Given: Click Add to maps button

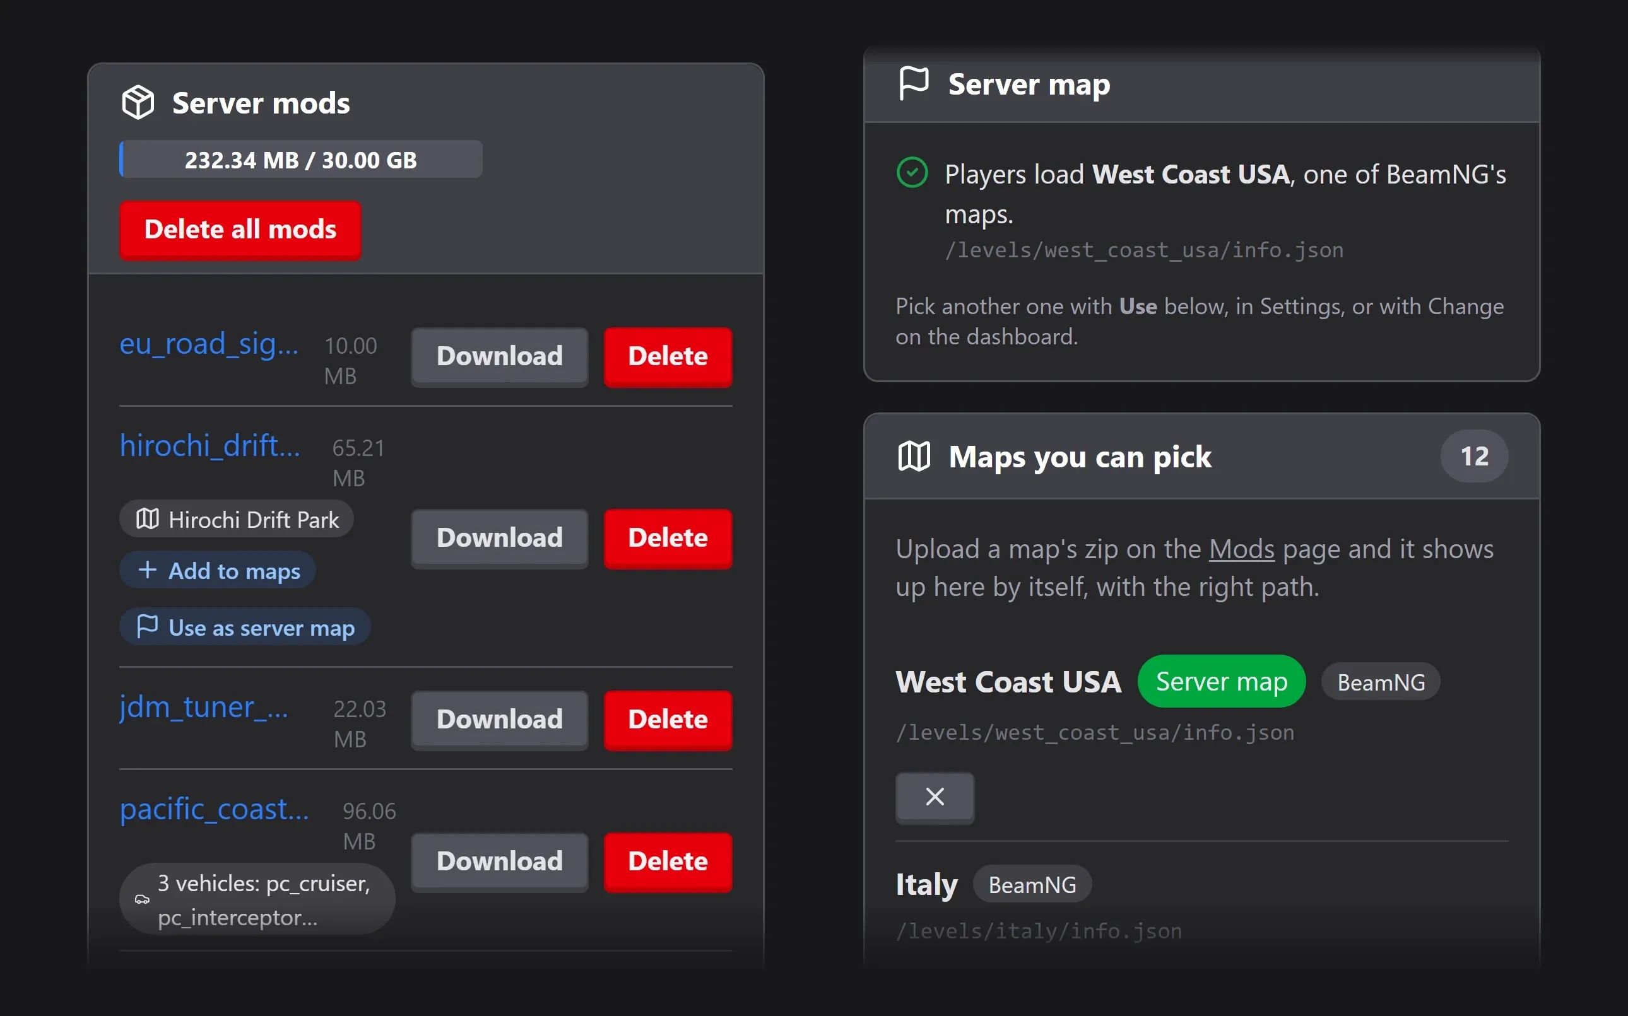Looking at the screenshot, I should 218,571.
